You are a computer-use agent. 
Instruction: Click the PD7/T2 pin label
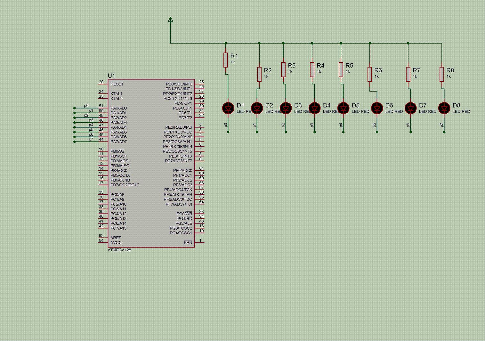pyautogui.click(x=185, y=118)
